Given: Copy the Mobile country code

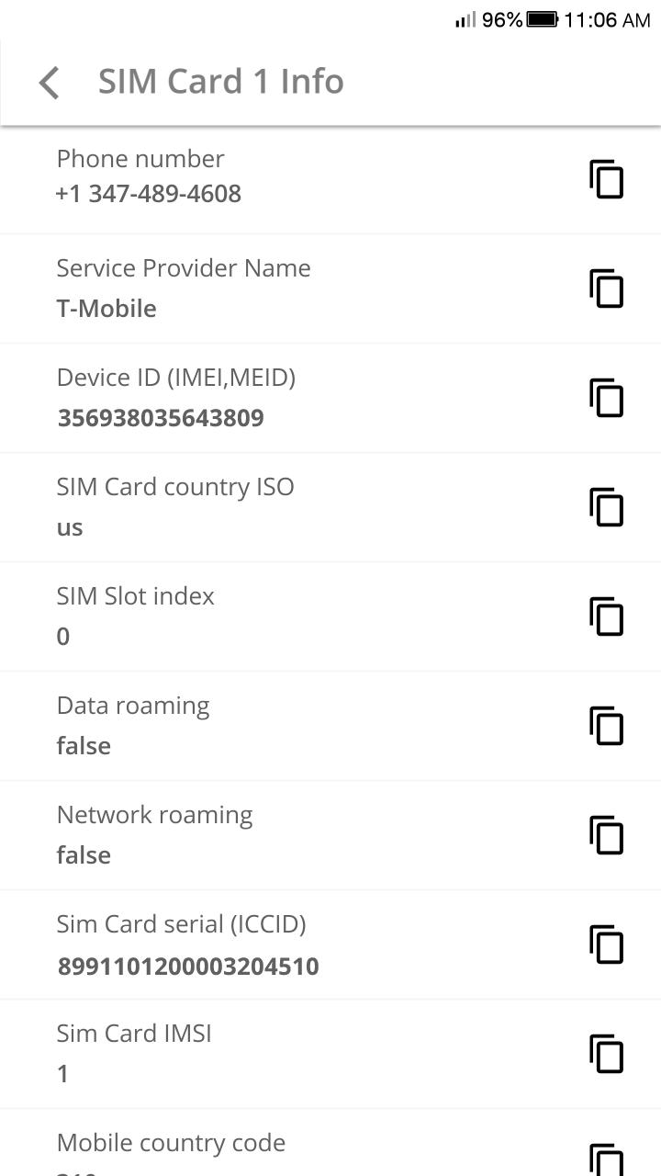Looking at the screenshot, I should pyautogui.click(x=606, y=1159).
